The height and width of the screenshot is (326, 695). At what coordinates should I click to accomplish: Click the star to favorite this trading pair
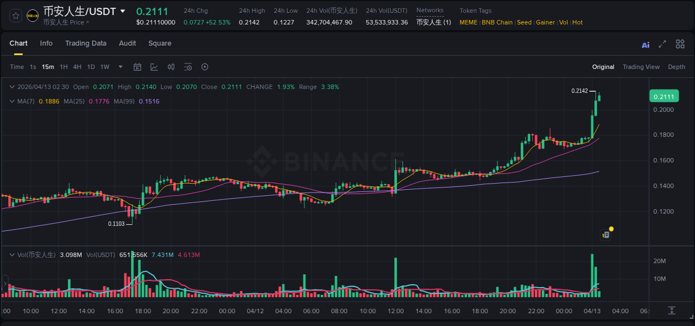pos(15,16)
